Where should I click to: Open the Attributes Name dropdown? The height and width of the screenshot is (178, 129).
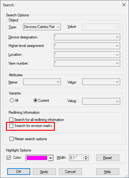pos(42,82)
